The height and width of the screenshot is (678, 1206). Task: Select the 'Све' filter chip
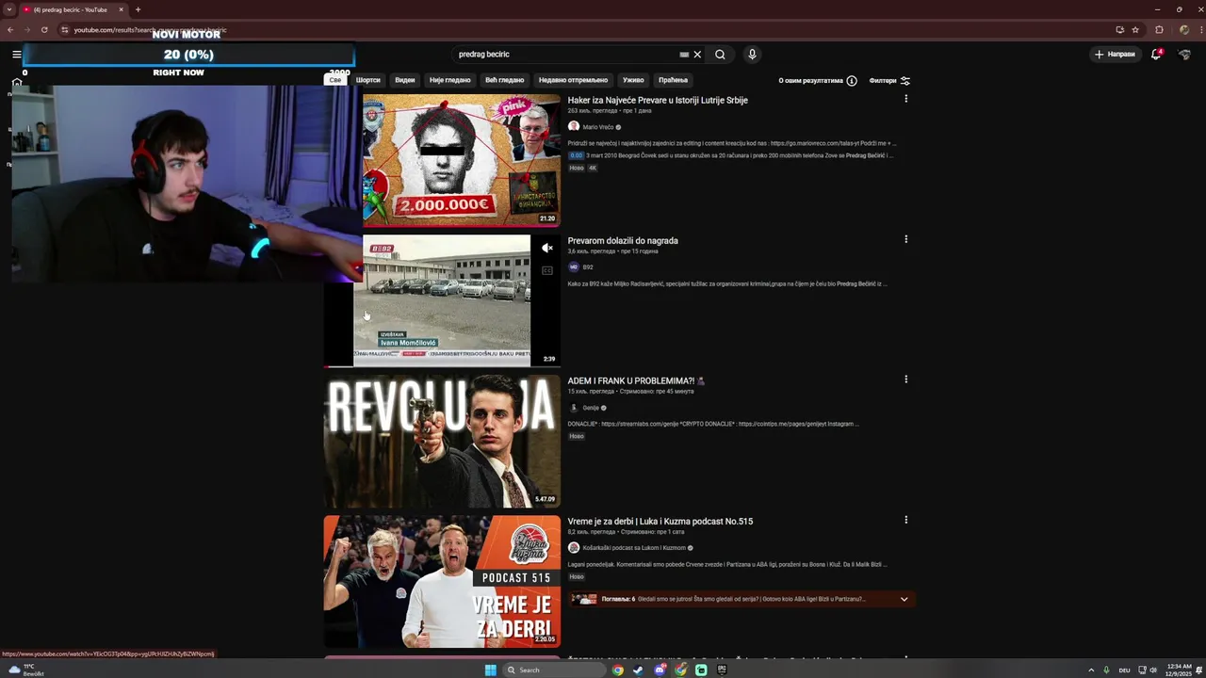[x=334, y=80]
